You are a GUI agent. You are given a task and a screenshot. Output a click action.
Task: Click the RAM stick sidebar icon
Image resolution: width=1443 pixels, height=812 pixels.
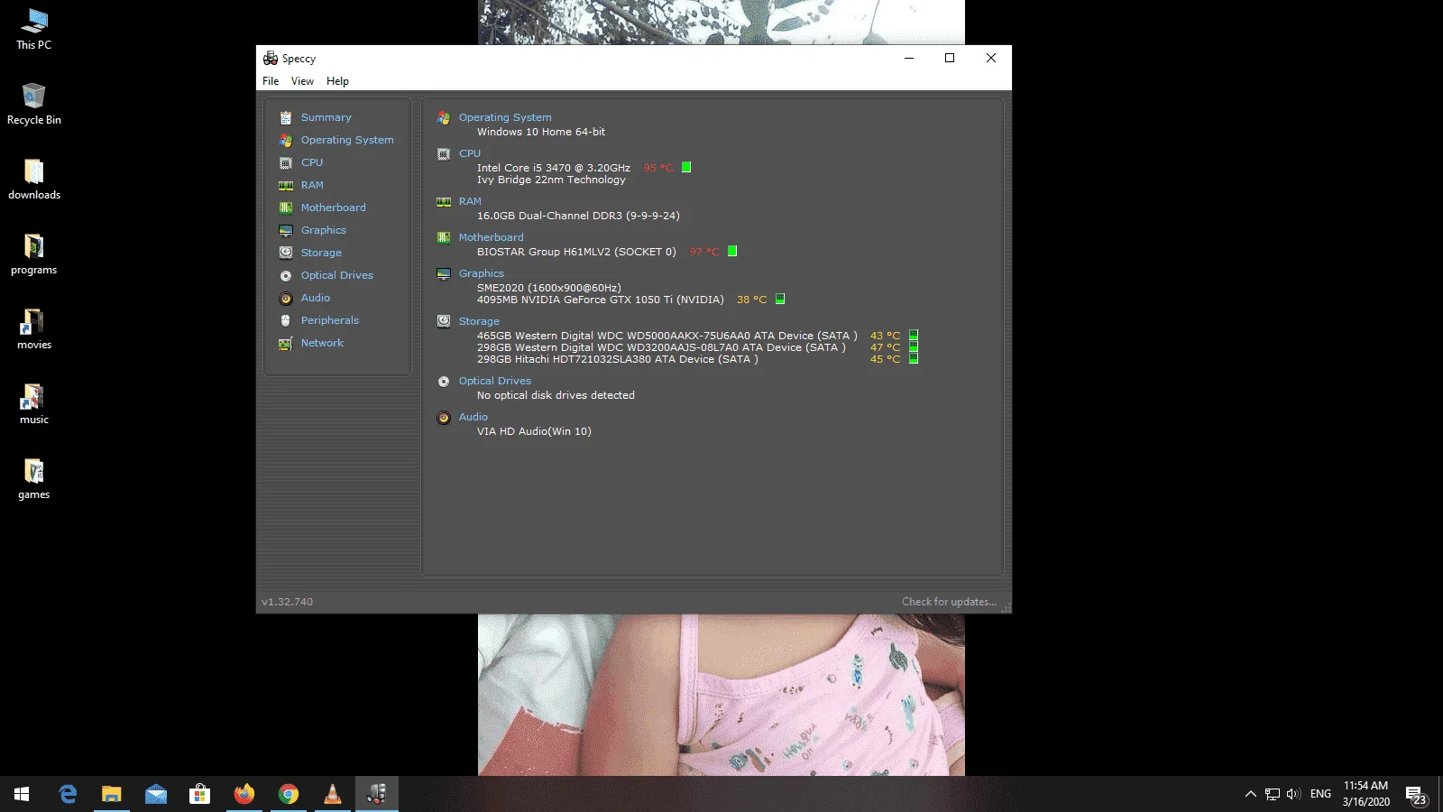tap(286, 186)
